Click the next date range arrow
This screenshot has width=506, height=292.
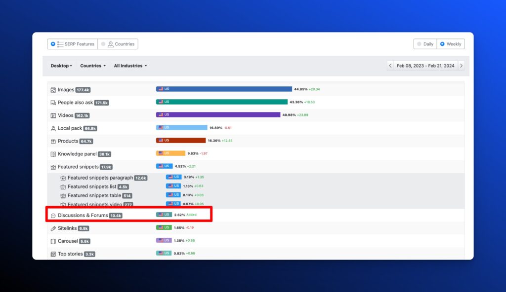pos(461,65)
